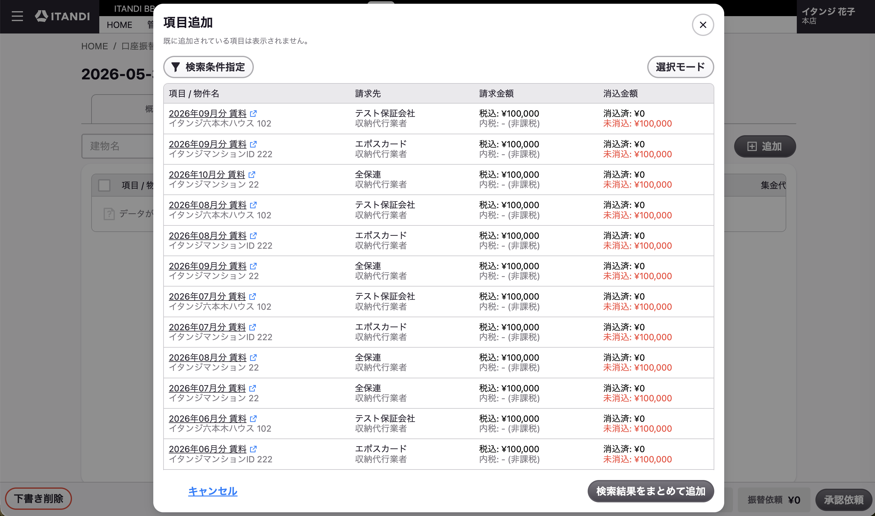Click 下書き削除 button
The width and height of the screenshot is (875, 516).
[x=38, y=498]
